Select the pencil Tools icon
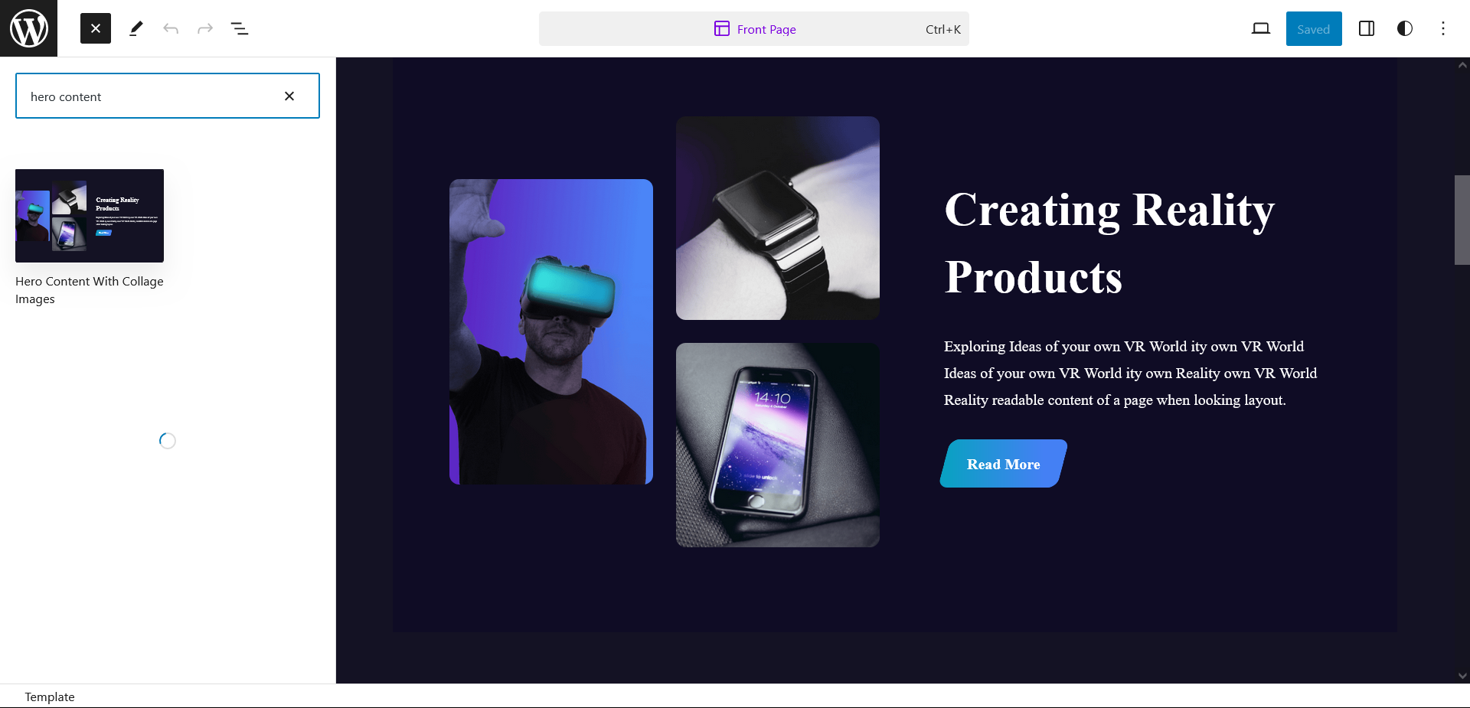Viewport: 1470px width, 708px height. pyautogui.click(x=136, y=28)
